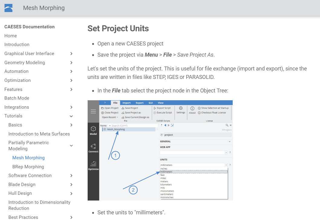Open the BRep Morphing tutorial

(28, 167)
